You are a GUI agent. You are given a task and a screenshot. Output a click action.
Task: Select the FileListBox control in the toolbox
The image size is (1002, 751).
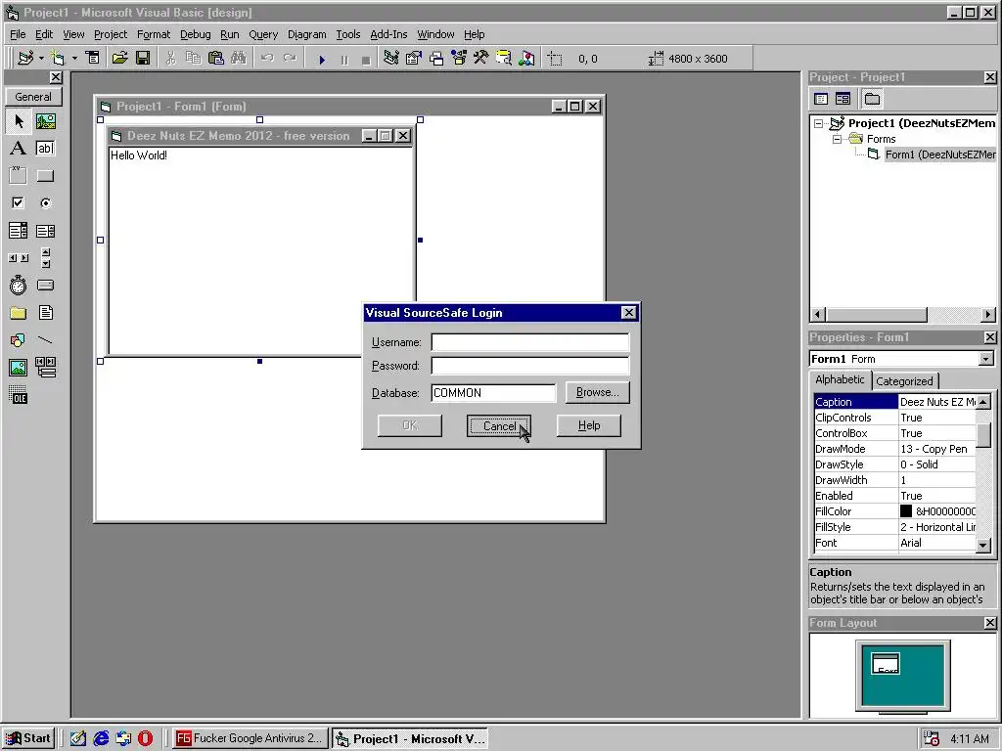pos(45,312)
